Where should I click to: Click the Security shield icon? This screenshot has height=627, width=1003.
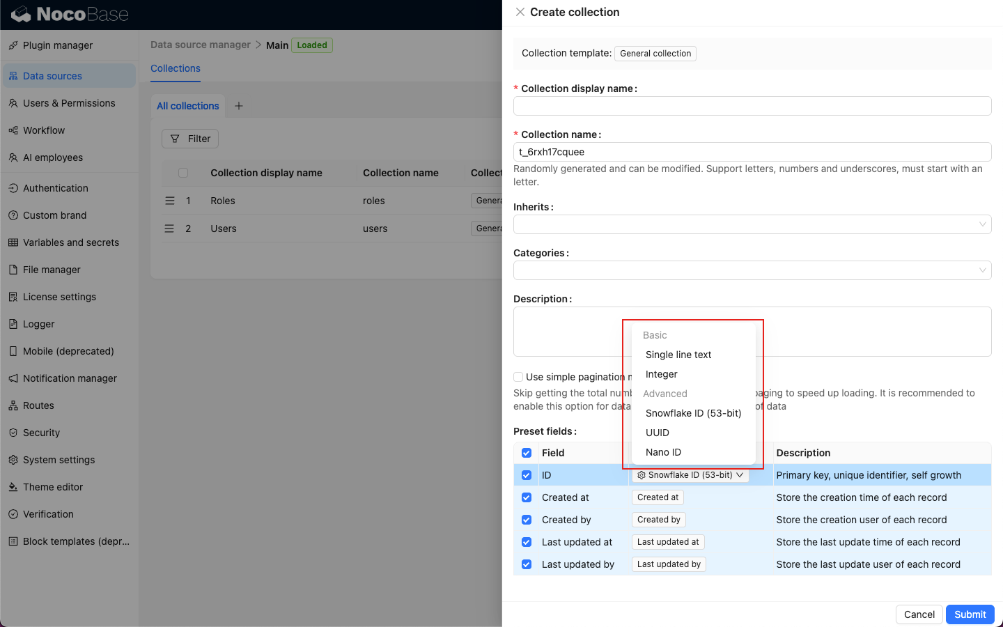pos(13,433)
